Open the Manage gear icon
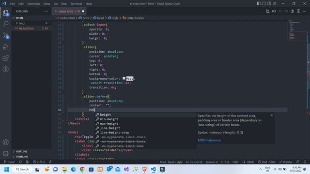This screenshot has height=174, width=310. coord(6,153)
